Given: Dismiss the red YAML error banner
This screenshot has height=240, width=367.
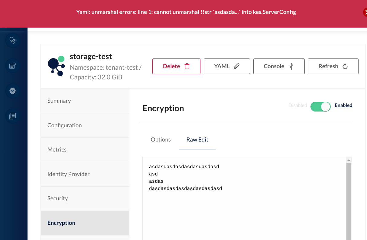Looking at the screenshot, I should click(x=365, y=12).
